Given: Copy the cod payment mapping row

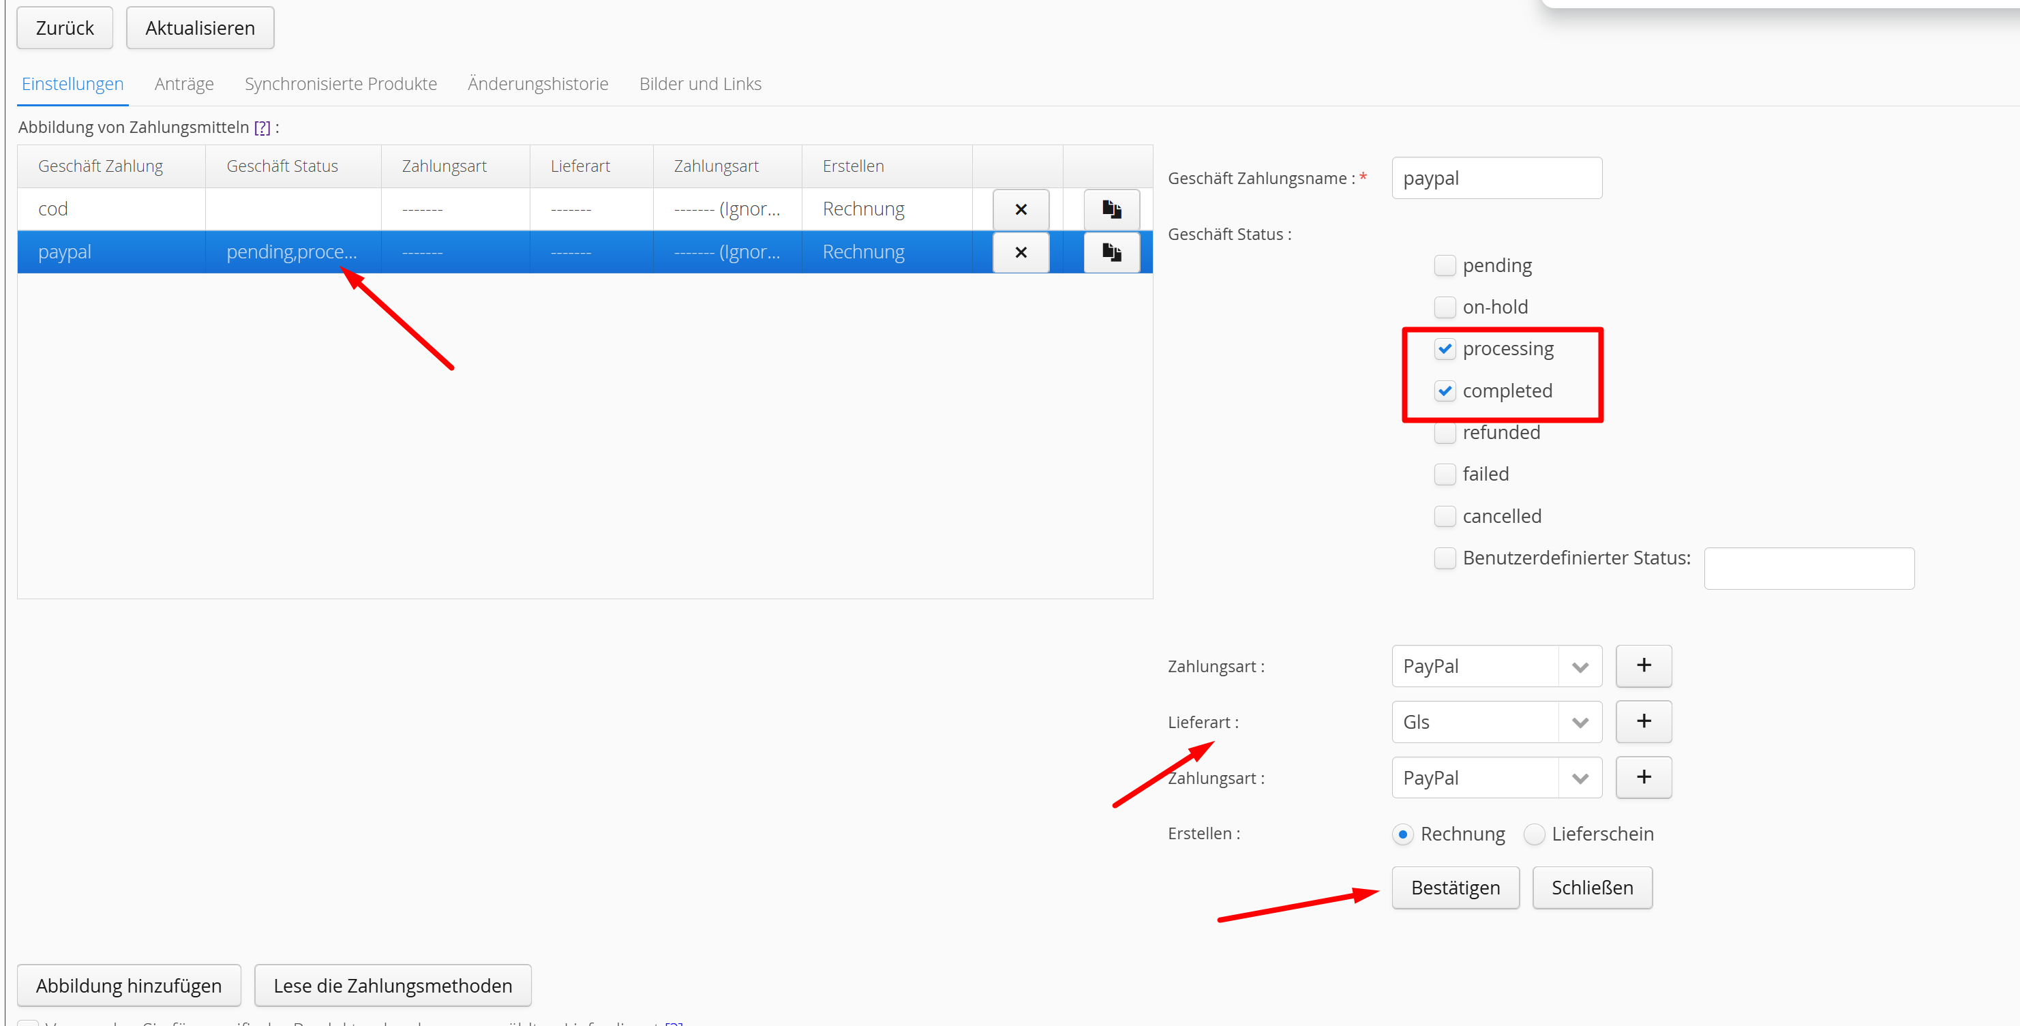Looking at the screenshot, I should [x=1111, y=209].
